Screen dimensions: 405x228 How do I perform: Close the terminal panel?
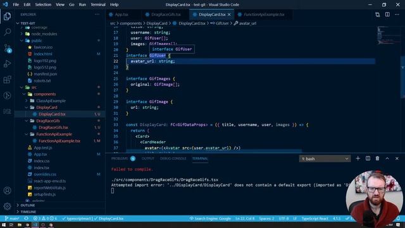[397, 158]
